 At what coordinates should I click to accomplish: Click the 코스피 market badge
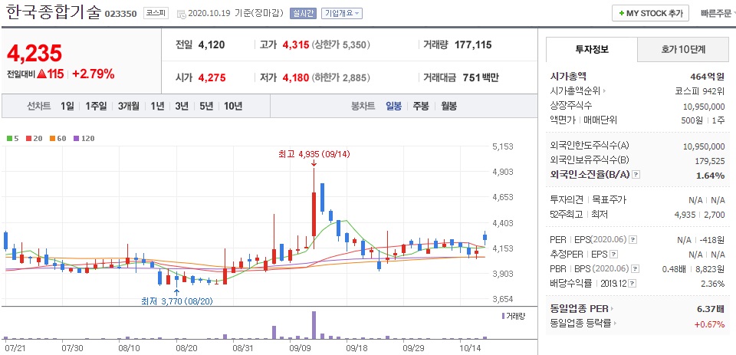[156, 13]
